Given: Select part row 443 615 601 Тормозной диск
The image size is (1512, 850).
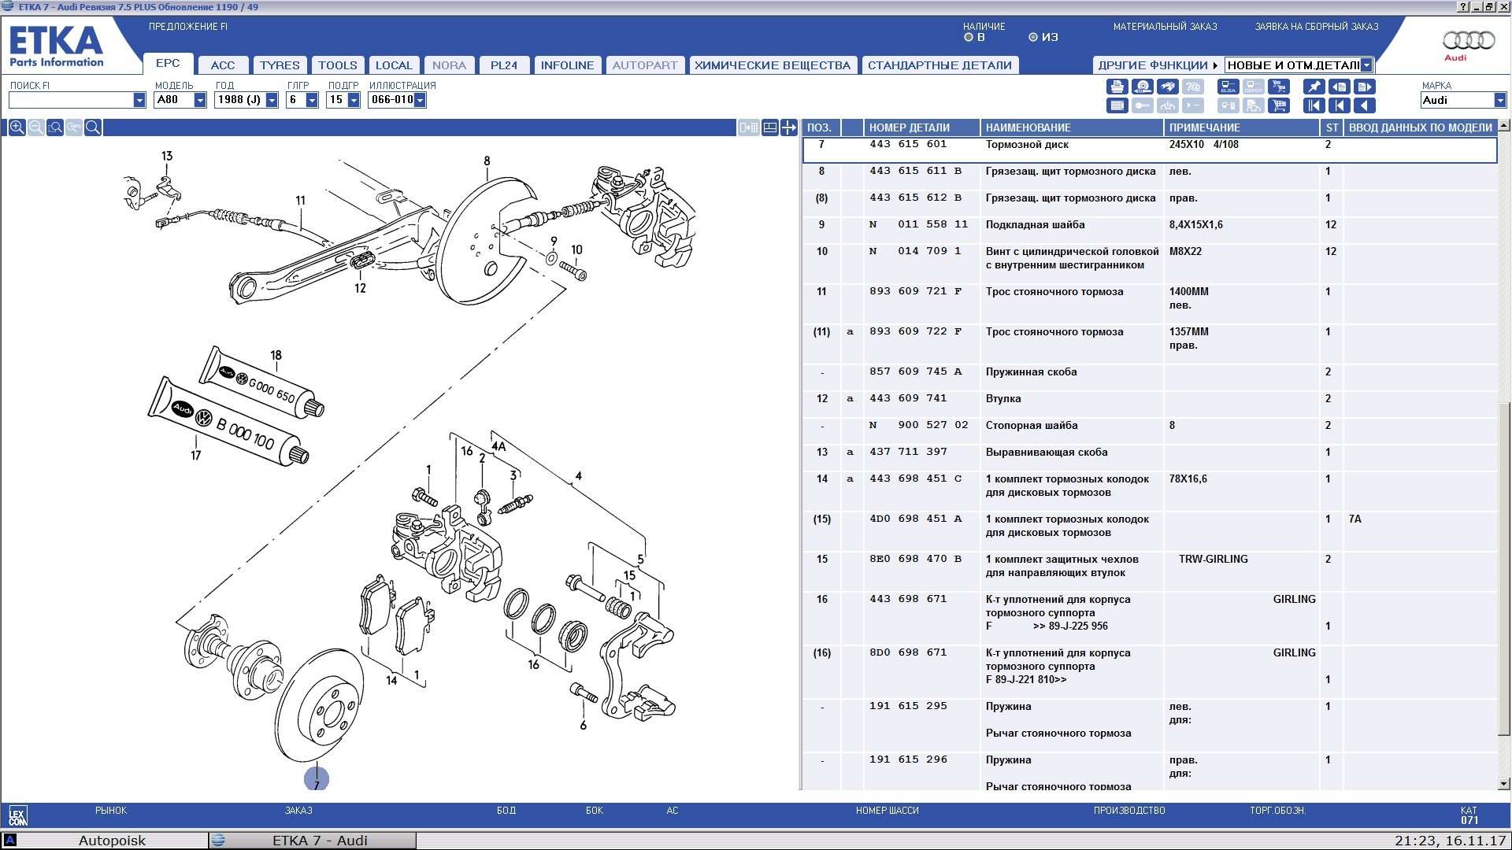Looking at the screenshot, I should (1150, 150).
